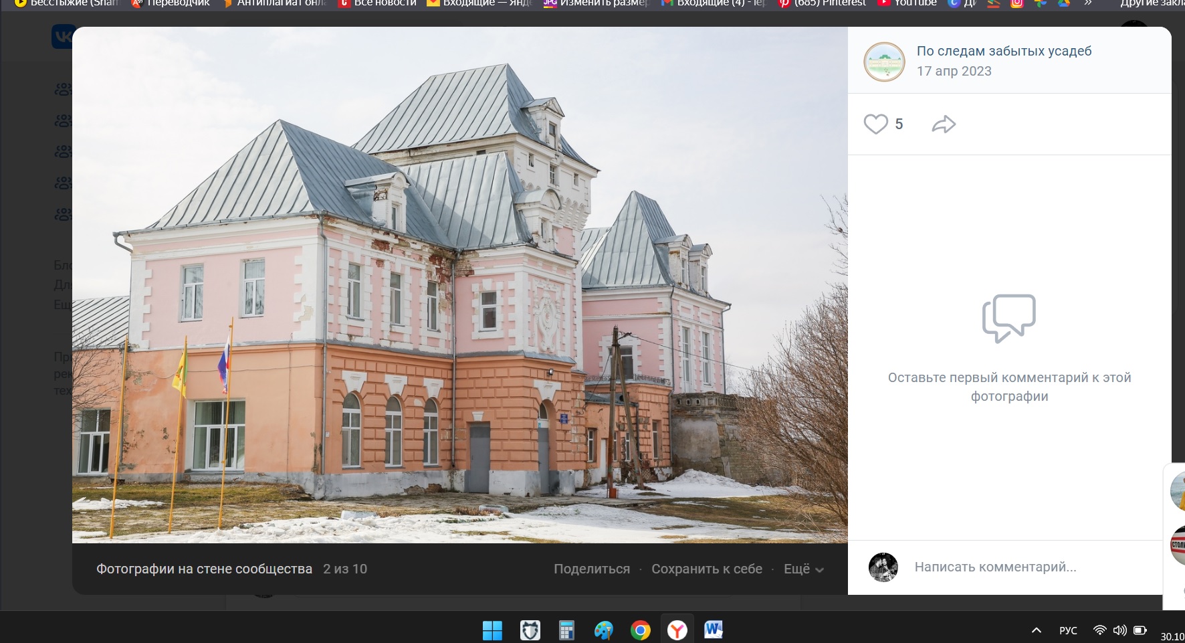Launch Google Chrome from the taskbar
1185x643 pixels.
point(640,630)
